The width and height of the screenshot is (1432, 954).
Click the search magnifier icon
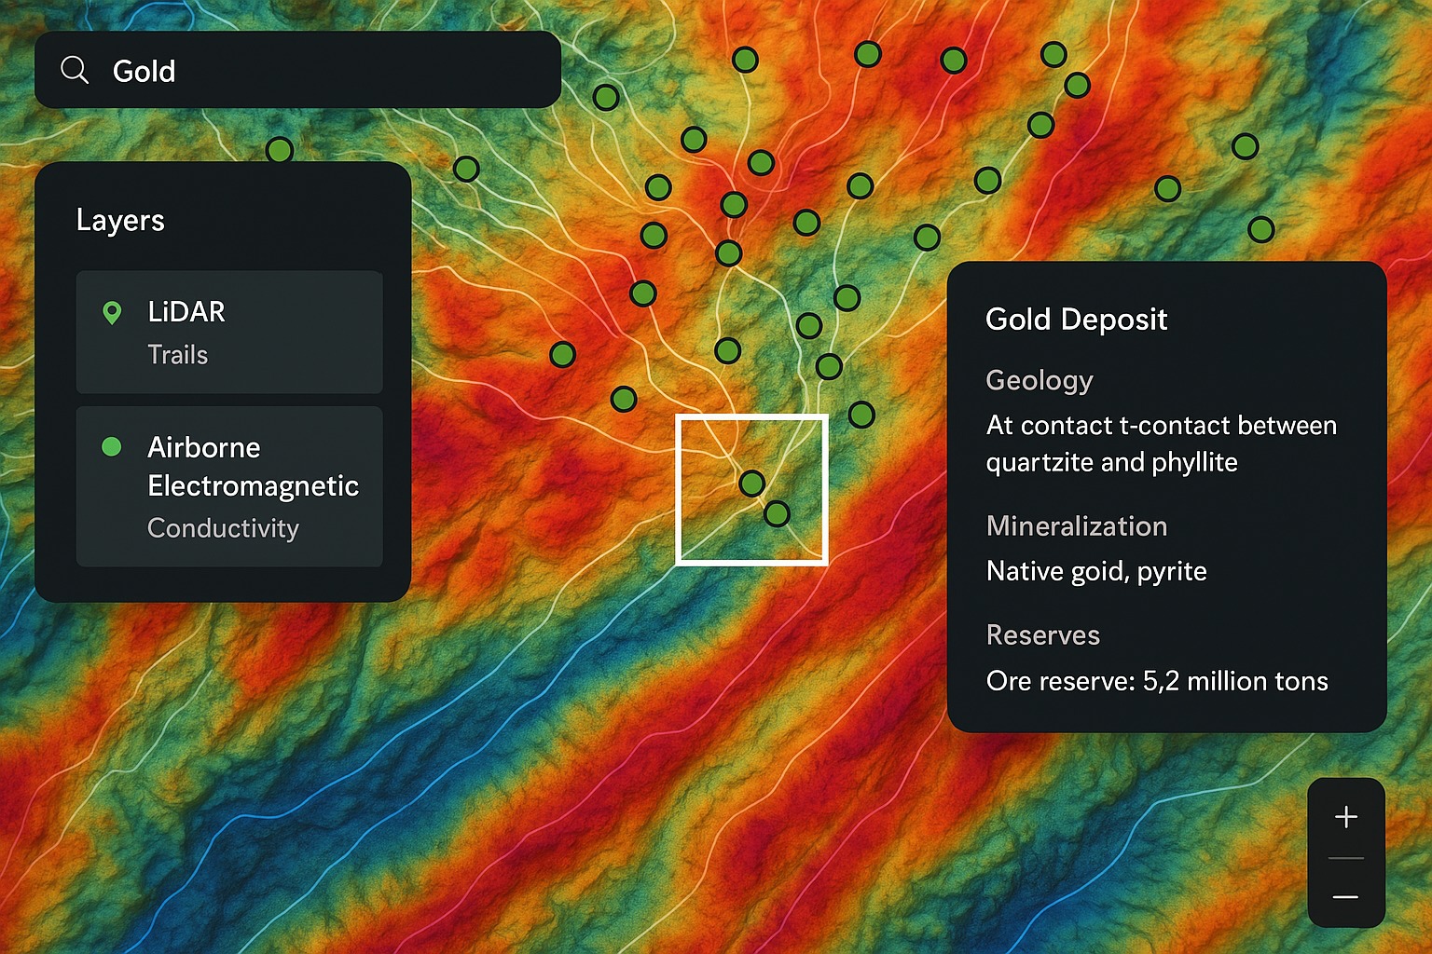click(x=75, y=70)
